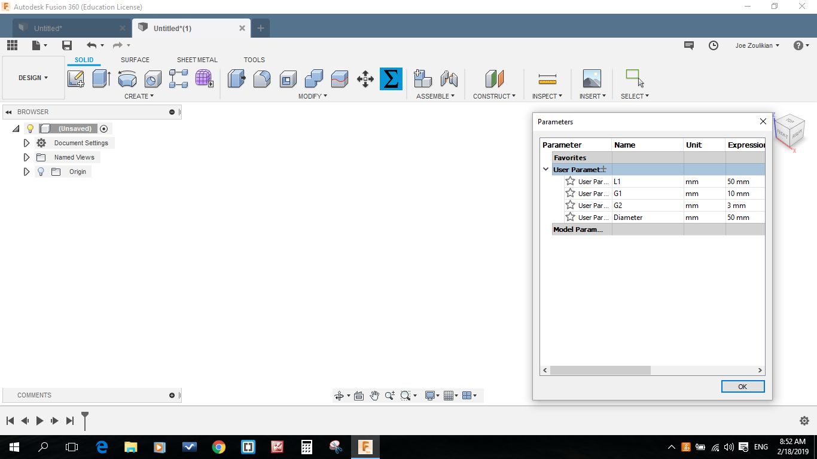Favorite the G2 parameter star
Image resolution: width=817 pixels, height=459 pixels.
571,205
